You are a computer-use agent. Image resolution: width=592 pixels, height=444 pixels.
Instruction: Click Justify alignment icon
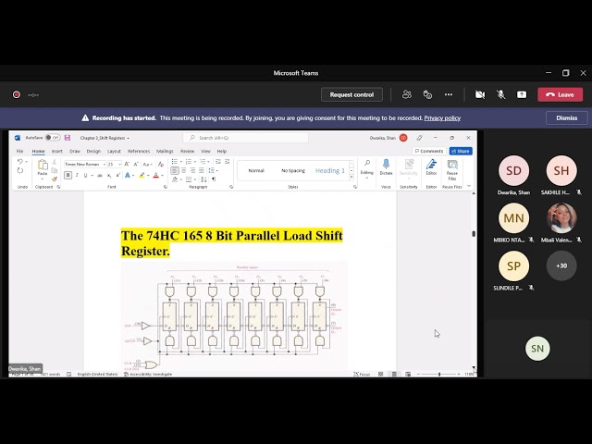(x=202, y=170)
